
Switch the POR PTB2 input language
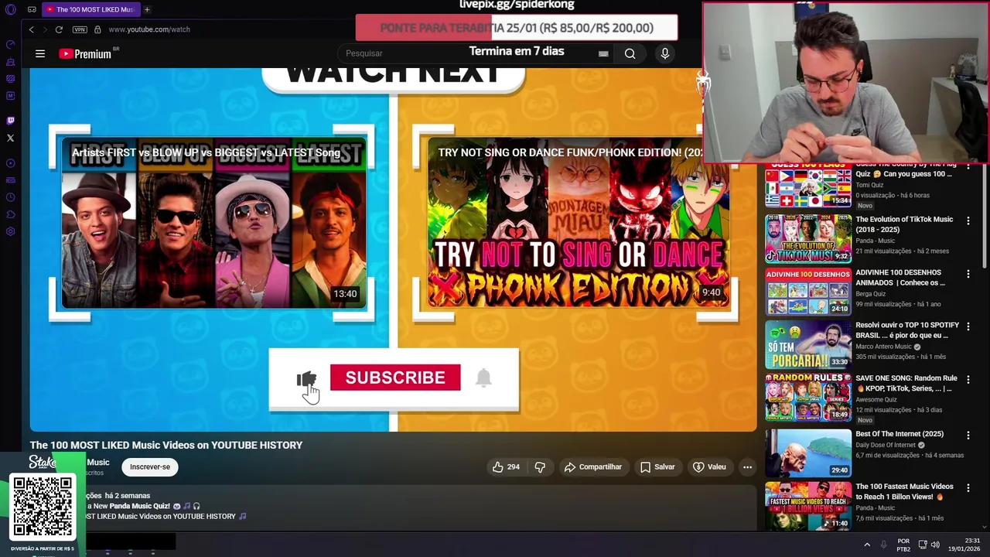[x=903, y=545]
